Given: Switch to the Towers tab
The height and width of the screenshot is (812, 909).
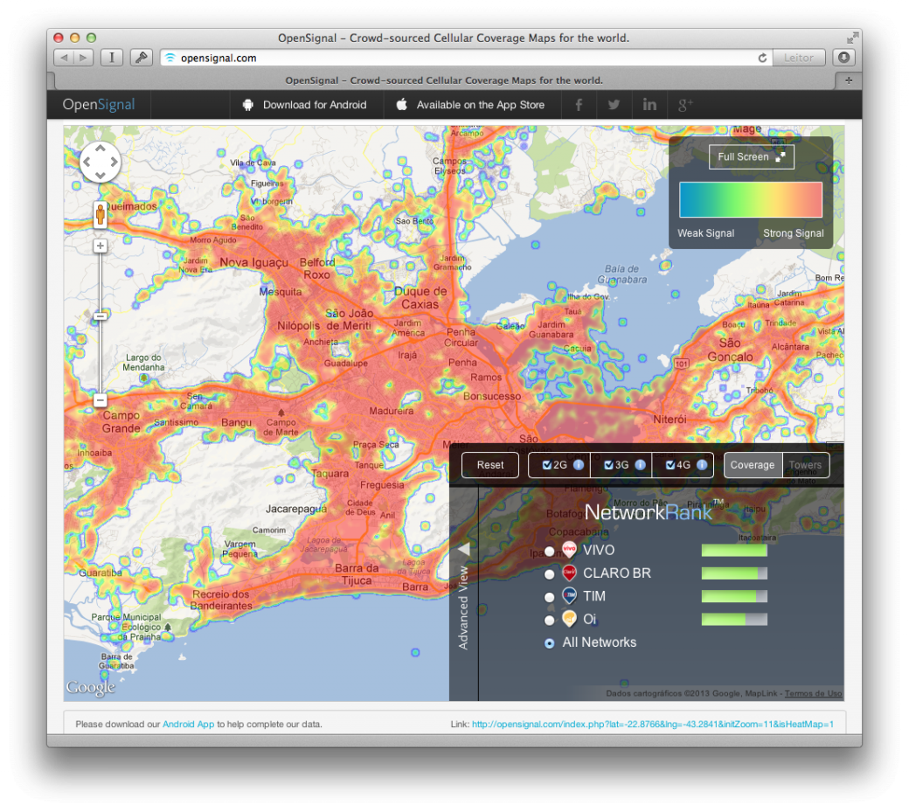Looking at the screenshot, I should (805, 465).
